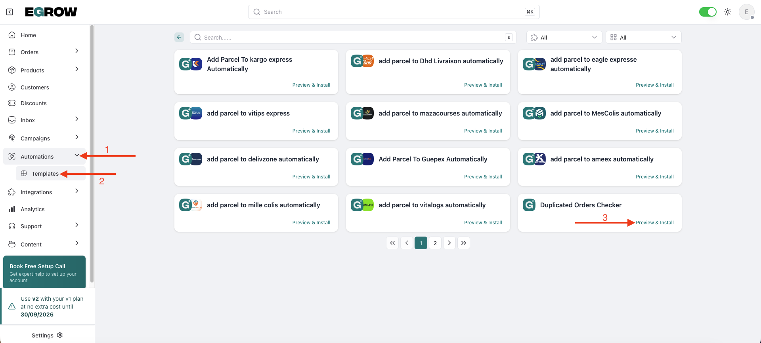
Task: Click the global search field
Action: coord(394,12)
